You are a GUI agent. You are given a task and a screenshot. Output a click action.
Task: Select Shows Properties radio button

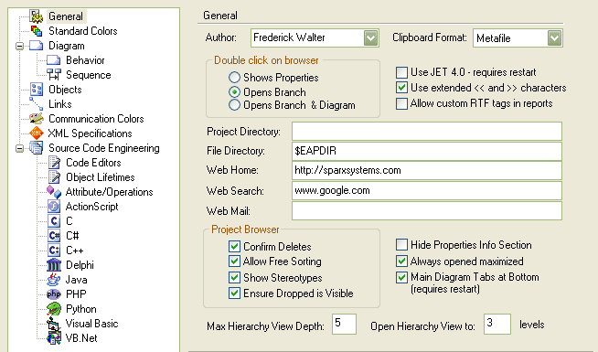point(234,78)
